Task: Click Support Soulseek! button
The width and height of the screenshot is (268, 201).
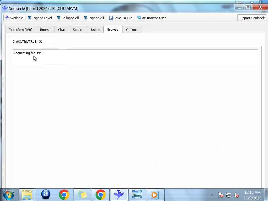Action: (252, 18)
